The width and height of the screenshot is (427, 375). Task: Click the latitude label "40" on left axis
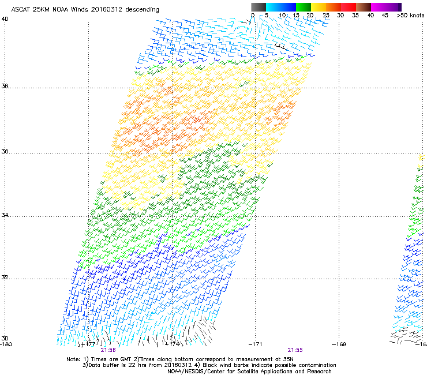point(5,19)
